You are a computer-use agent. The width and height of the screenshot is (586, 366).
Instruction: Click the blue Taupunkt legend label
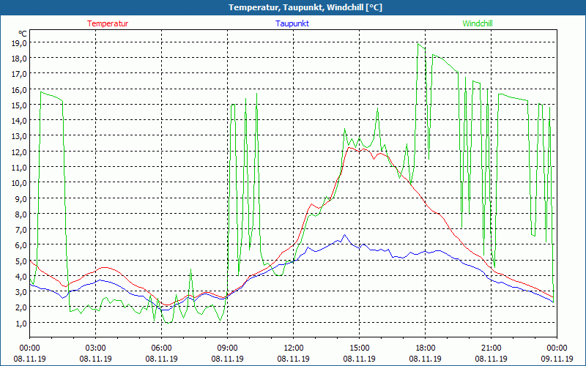click(292, 23)
